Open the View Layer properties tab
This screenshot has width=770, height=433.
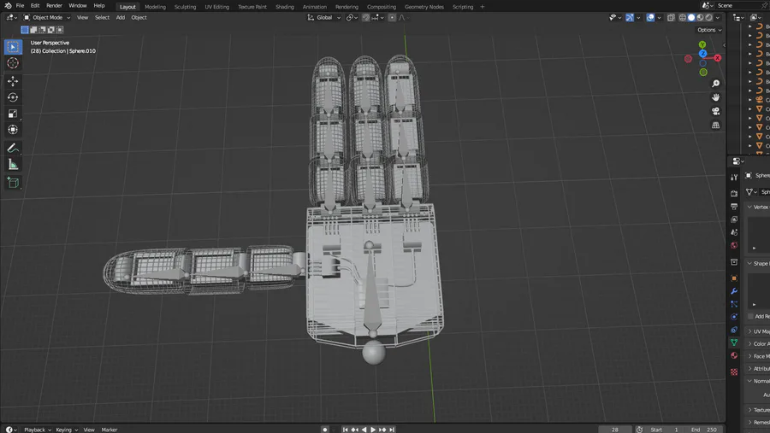pyautogui.click(x=734, y=219)
